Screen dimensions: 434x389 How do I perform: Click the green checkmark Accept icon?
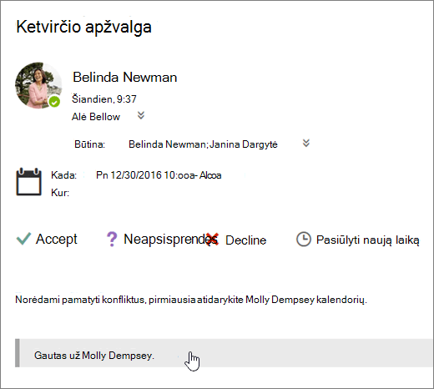pos(23,239)
